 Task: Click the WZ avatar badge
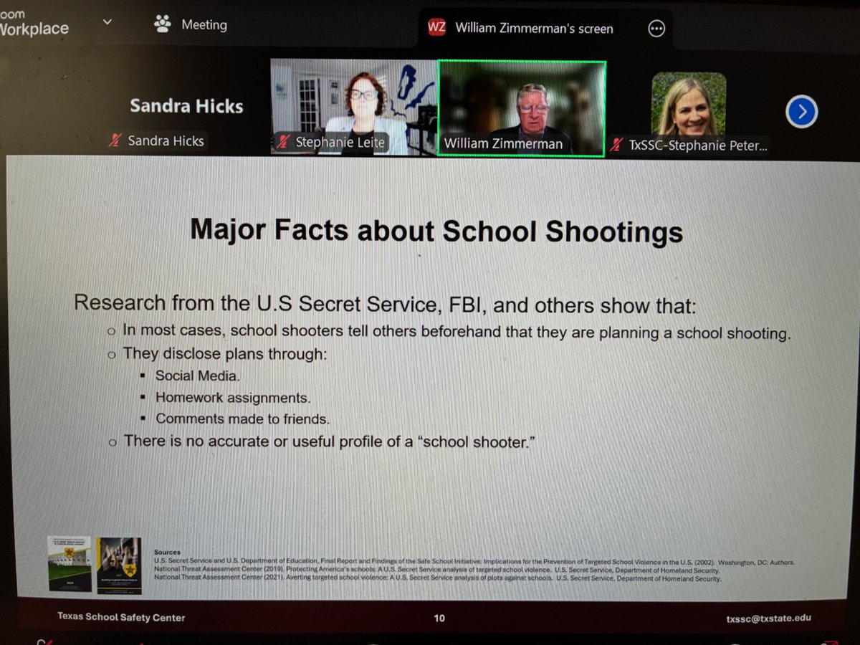pyautogui.click(x=436, y=27)
